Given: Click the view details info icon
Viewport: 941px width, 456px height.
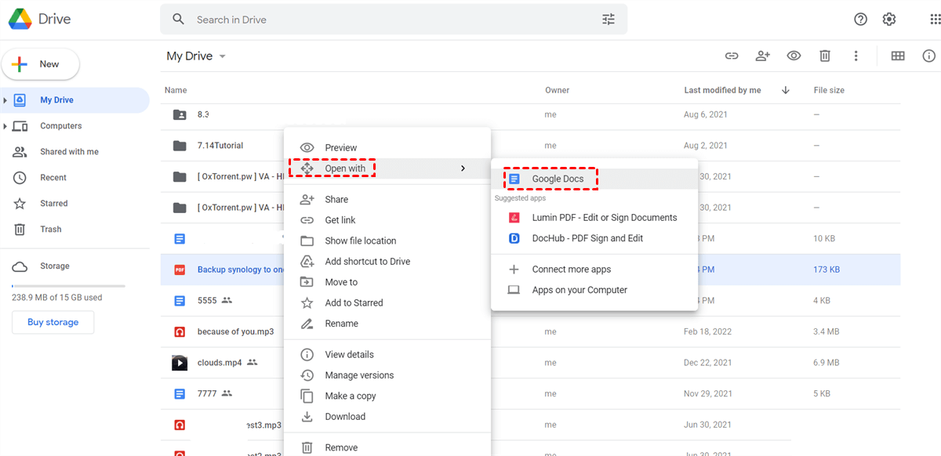Looking at the screenshot, I should click(929, 56).
